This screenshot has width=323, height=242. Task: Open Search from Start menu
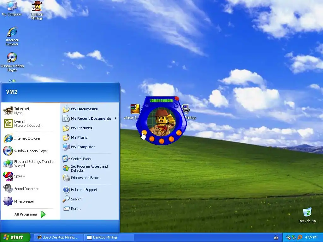point(90,199)
